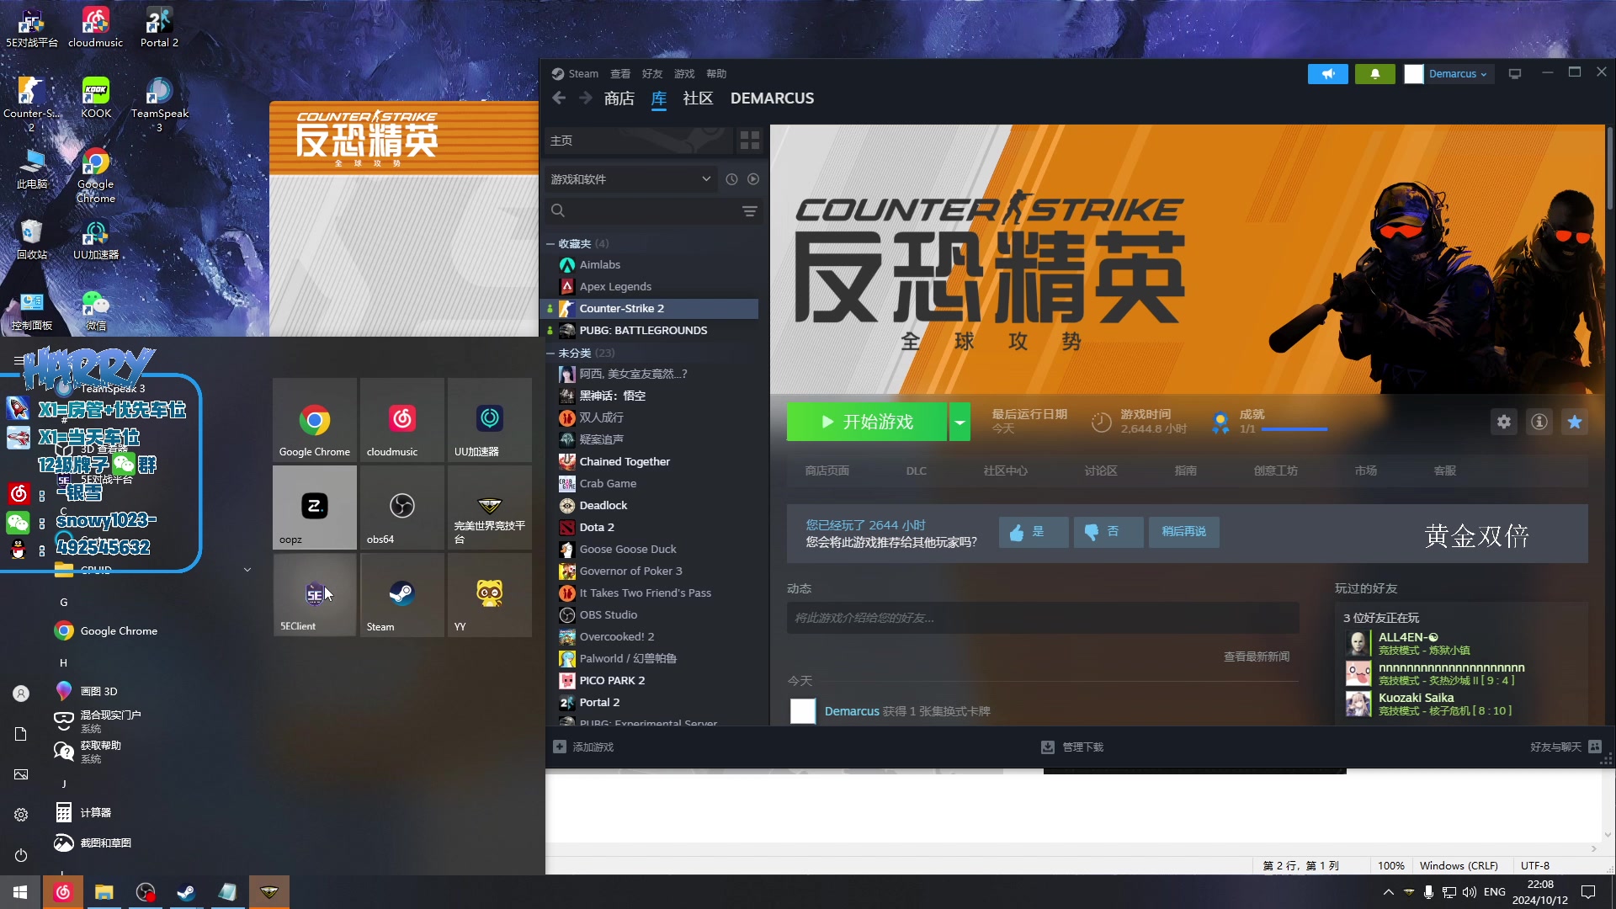
Task: Show recent games clock icon in library
Action: [x=731, y=179]
